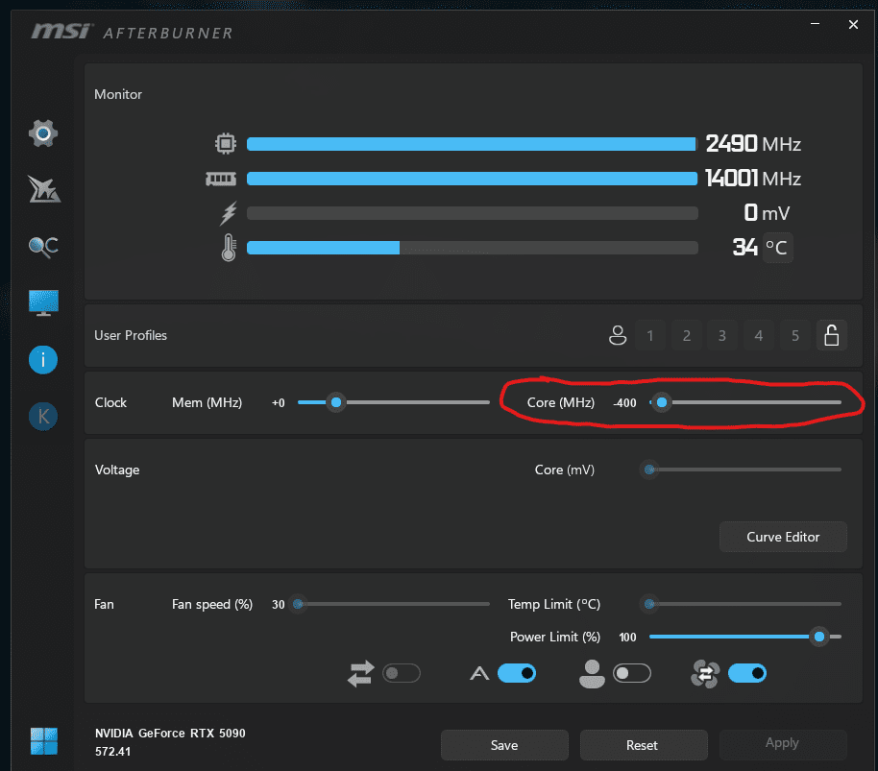Click the Core (mV) voltage slider handle
The height and width of the screenshot is (771, 878).
click(x=649, y=470)
